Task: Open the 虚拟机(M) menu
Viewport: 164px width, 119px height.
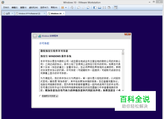Action: pos(33,8)
